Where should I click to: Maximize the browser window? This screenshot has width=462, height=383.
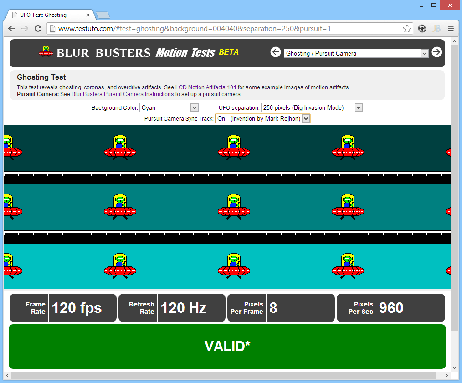click(x=434, y=5)
